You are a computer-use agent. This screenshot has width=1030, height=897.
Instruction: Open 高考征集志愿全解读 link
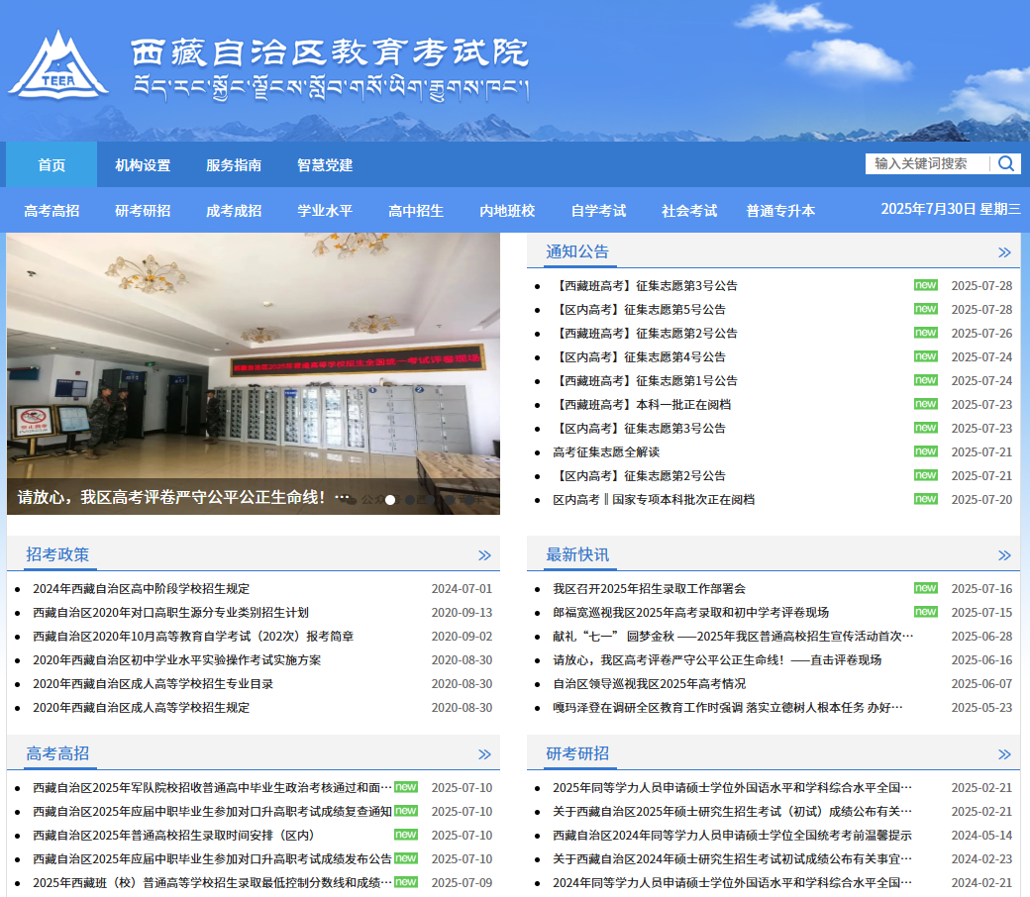(619, 452)
